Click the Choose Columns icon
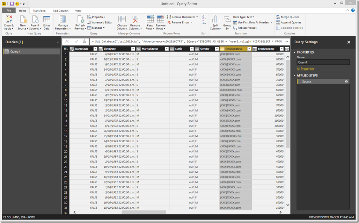 122,20
